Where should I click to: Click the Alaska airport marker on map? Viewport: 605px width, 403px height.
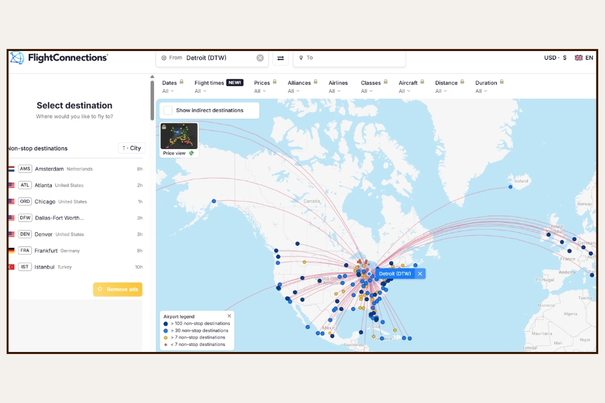point(214,201)
